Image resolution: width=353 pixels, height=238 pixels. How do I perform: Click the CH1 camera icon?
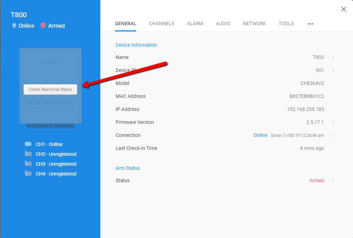coord(28,144)
